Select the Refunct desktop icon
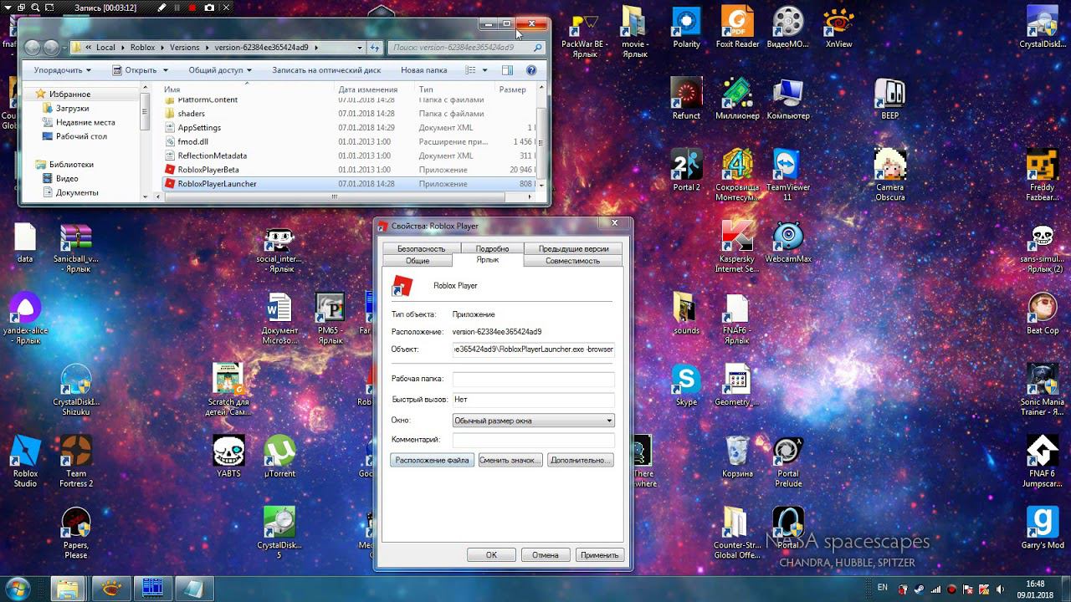Screen dimensions: 1071x602 686,99
